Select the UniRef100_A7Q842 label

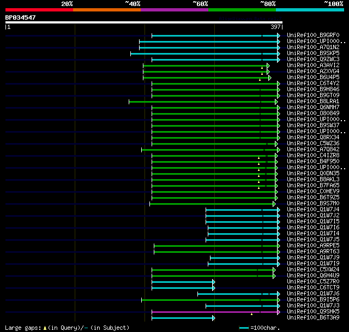pos(313,150)
